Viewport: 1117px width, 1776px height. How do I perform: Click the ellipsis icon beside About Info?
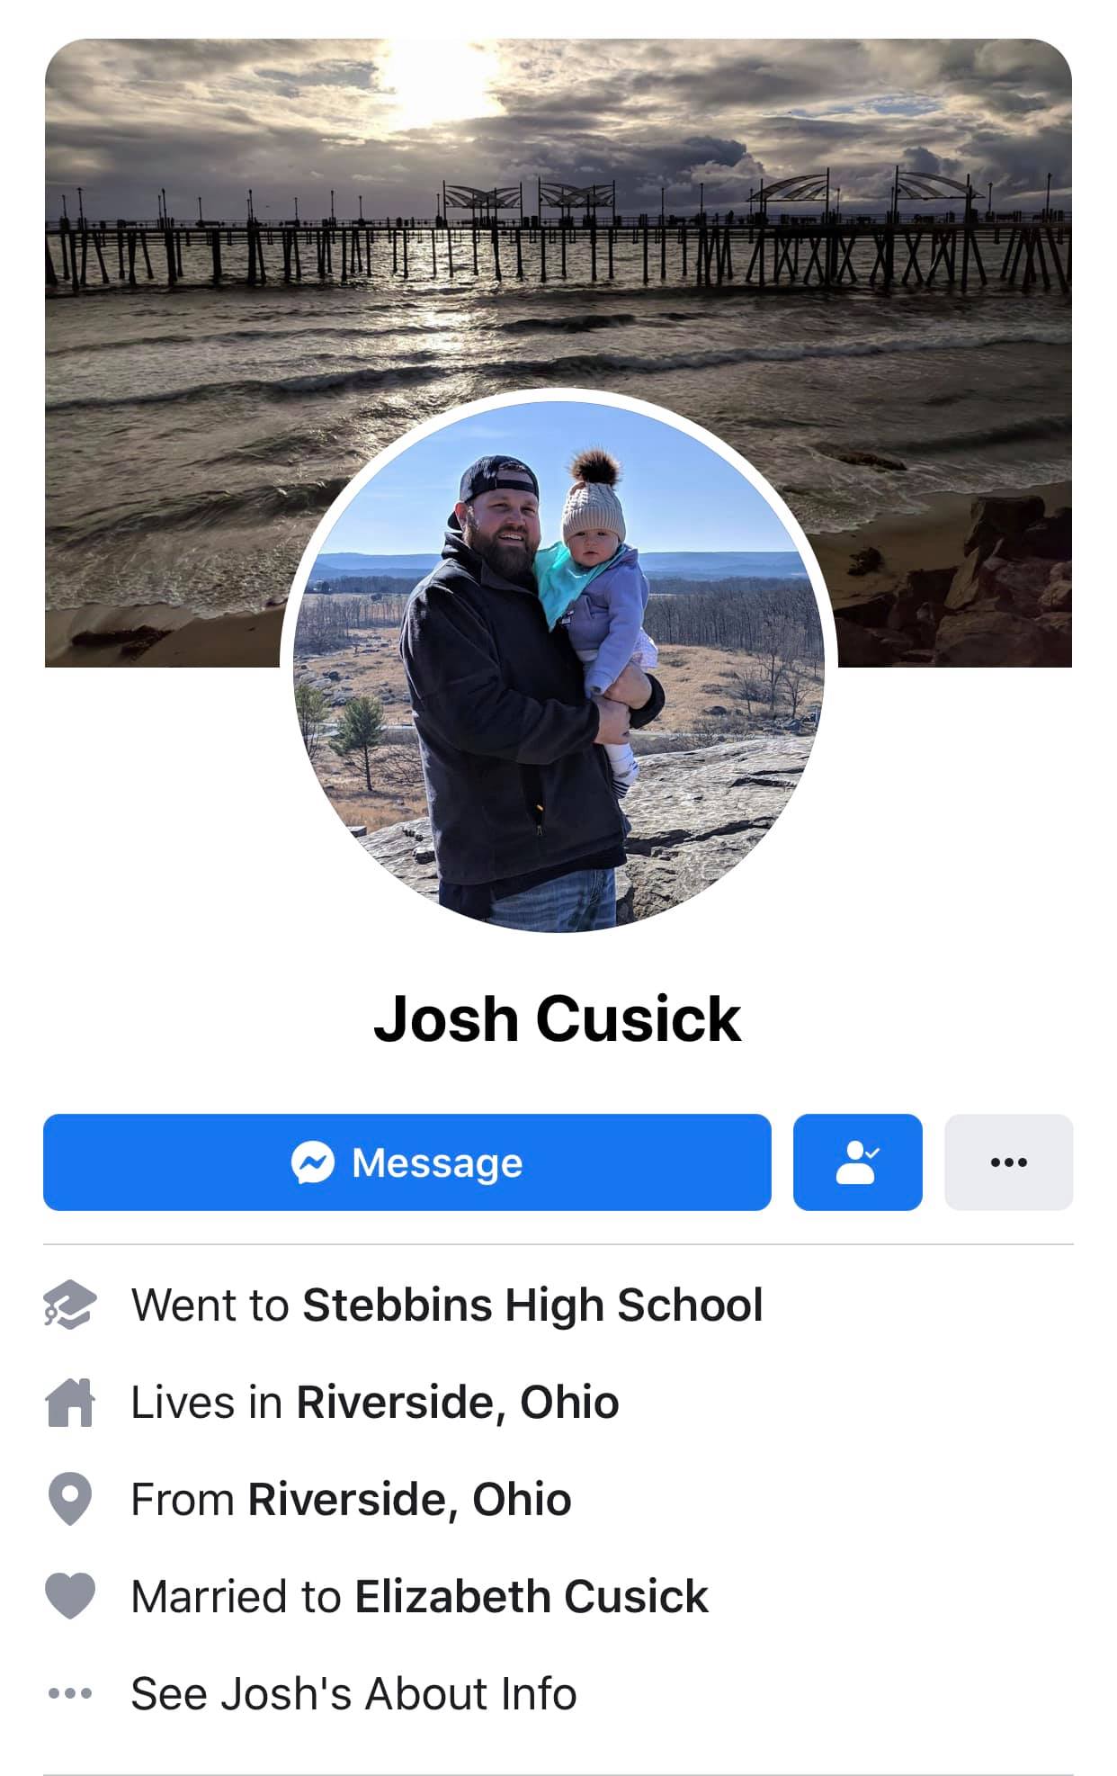click(x=70, y=1694)
